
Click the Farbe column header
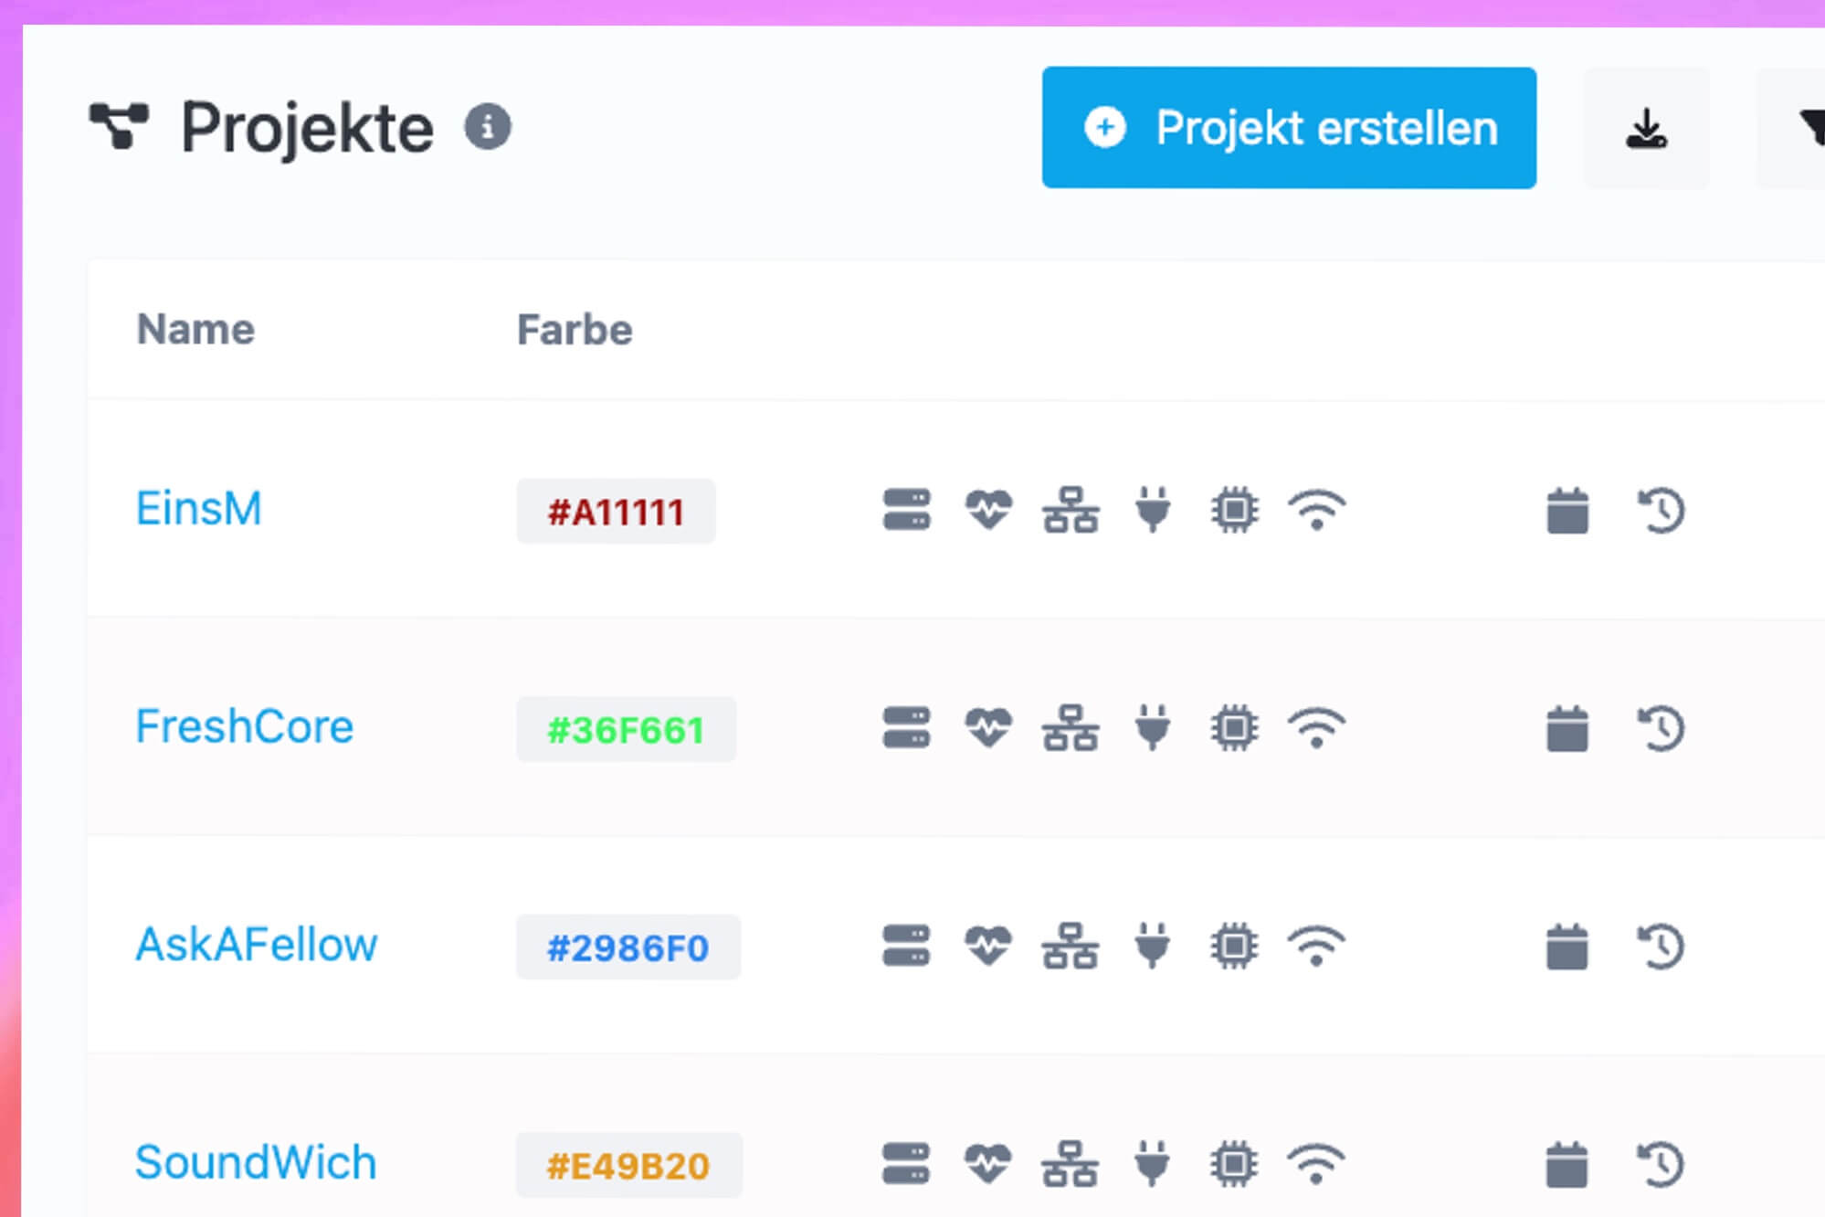575,330
